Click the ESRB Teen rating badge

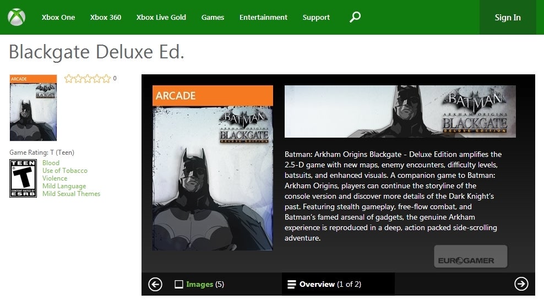tap(24, 178)
